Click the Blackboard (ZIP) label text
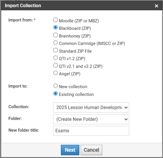Image resolution: width=163 pixels, height=158 pixels. [75, 28]
